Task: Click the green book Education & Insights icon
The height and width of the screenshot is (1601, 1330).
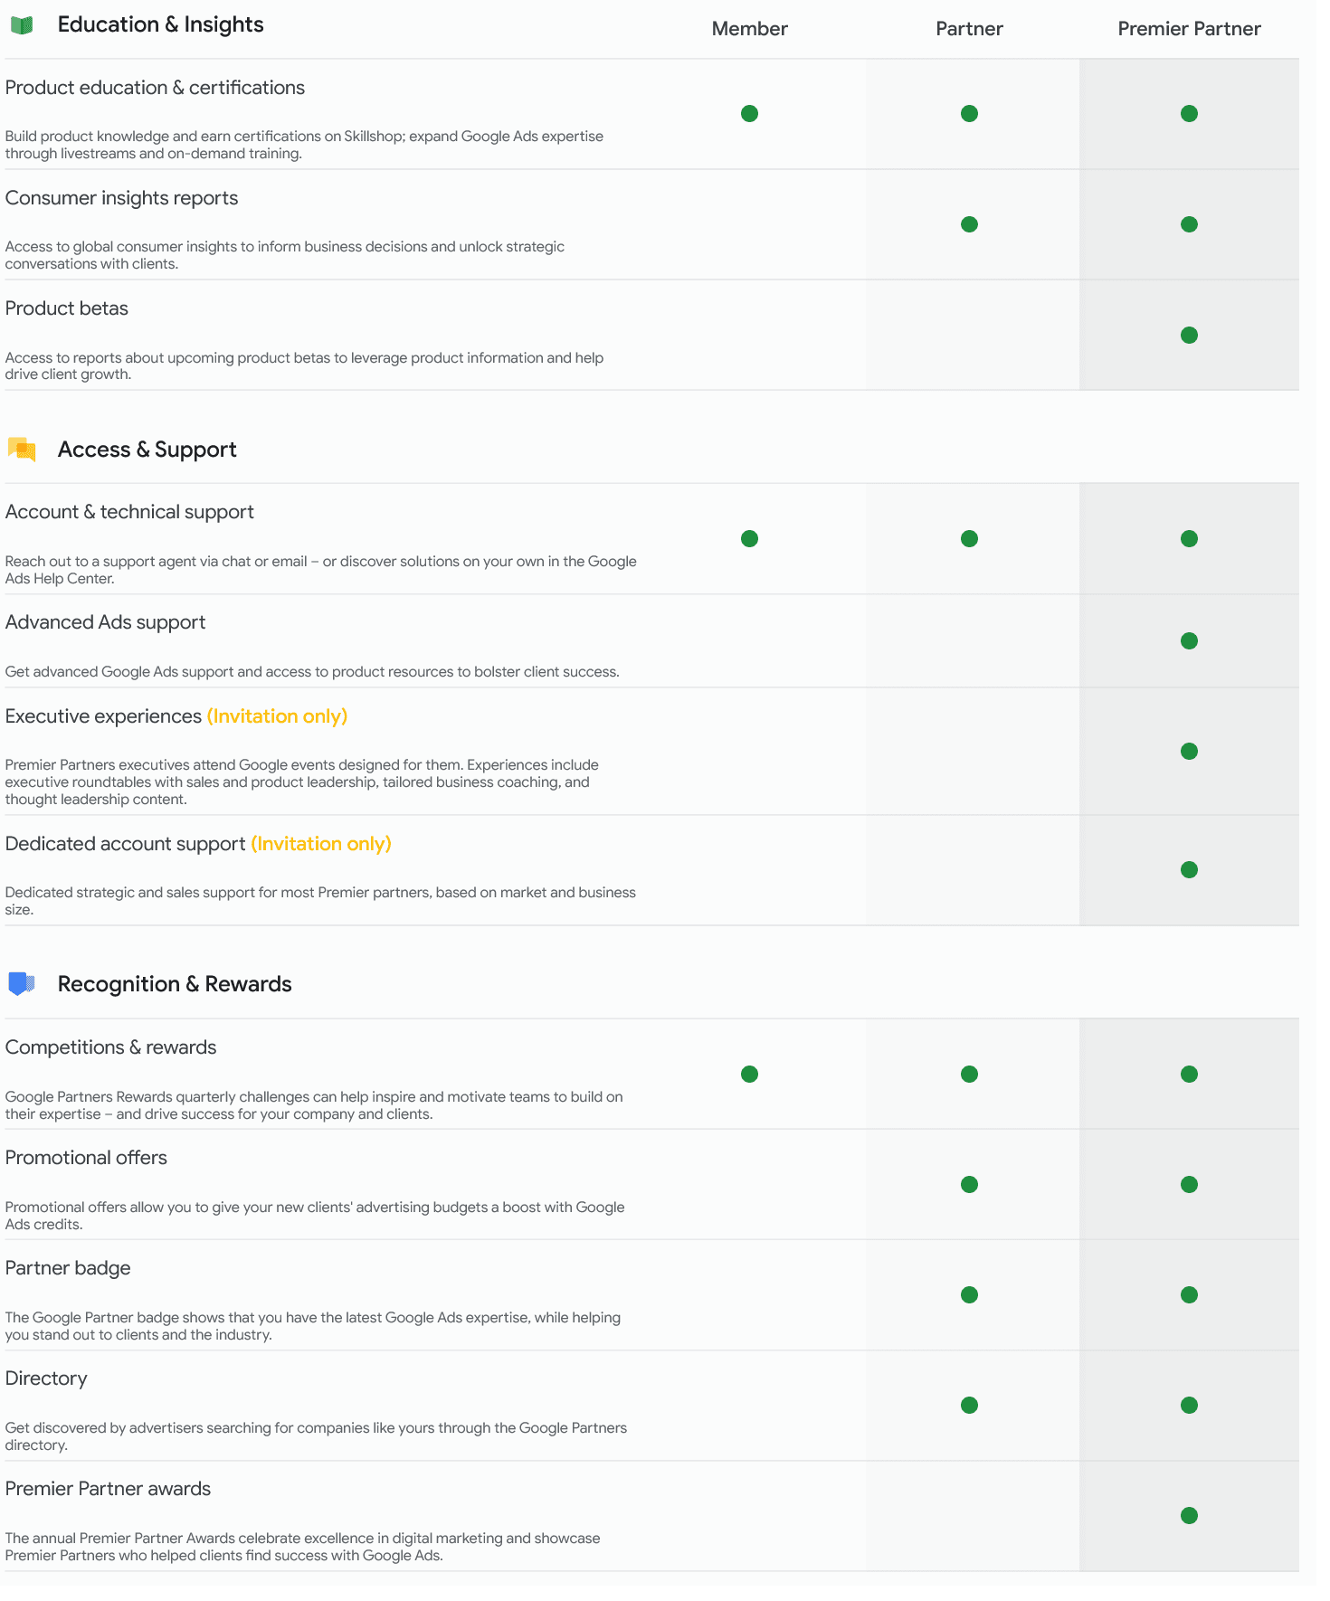Action: (x=22, y=25)
